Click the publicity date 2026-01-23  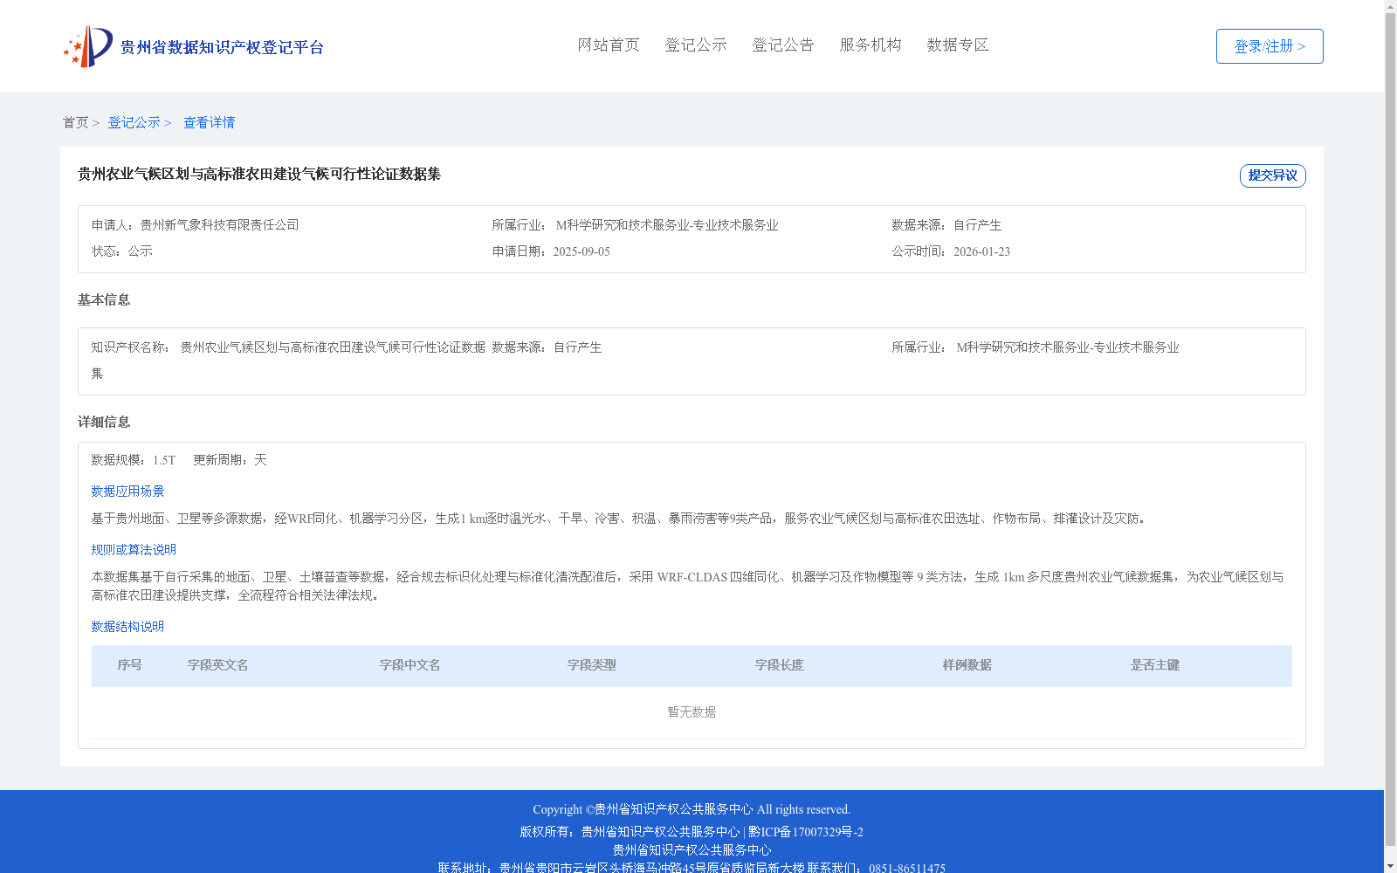(x=981, y=251)
